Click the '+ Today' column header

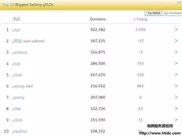tap(140, 19)
